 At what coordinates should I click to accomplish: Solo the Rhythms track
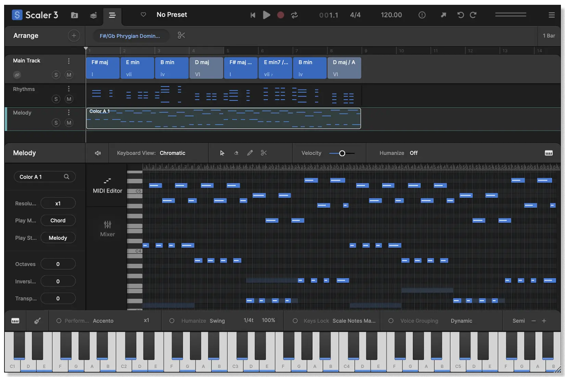56,99
